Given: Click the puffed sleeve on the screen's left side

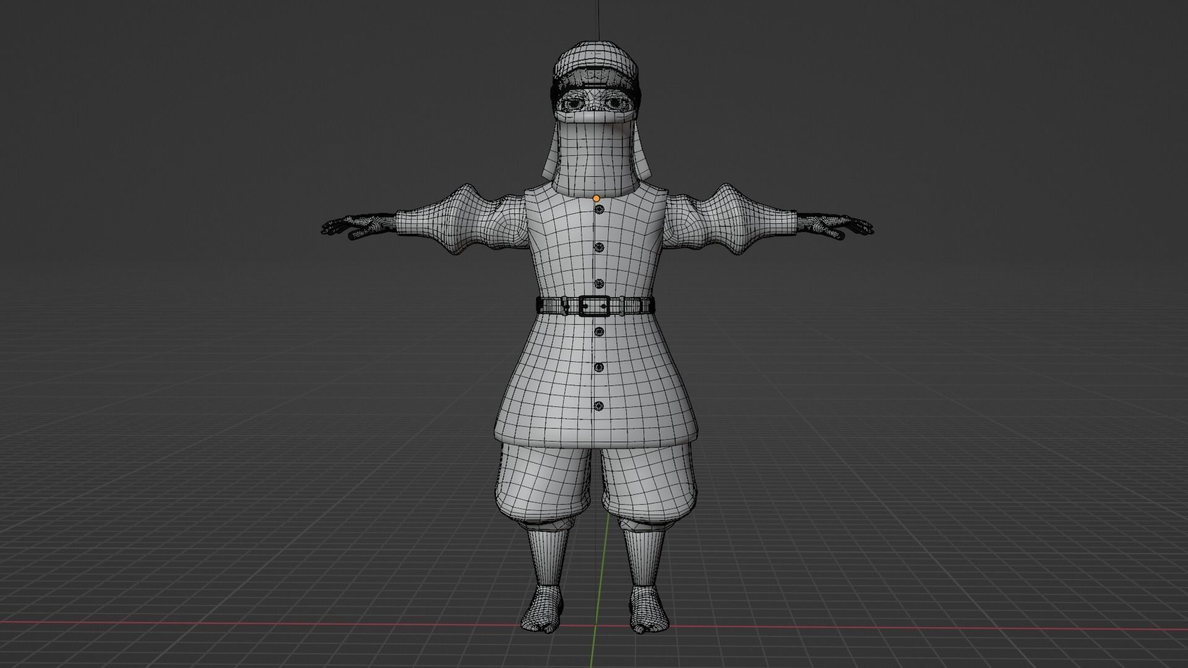Looking at the screenshot, I should point(461,220).
